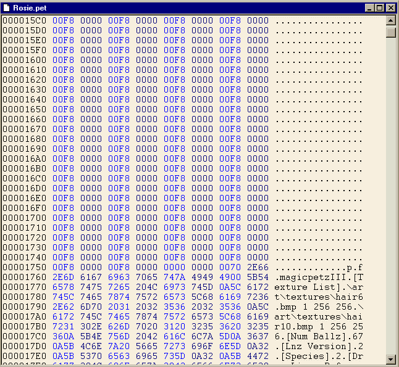Screen dimensions: 399x367
Task: Click hex value 0070 in row 00001750
Action: pyautogui.click(x=230, y=267)
